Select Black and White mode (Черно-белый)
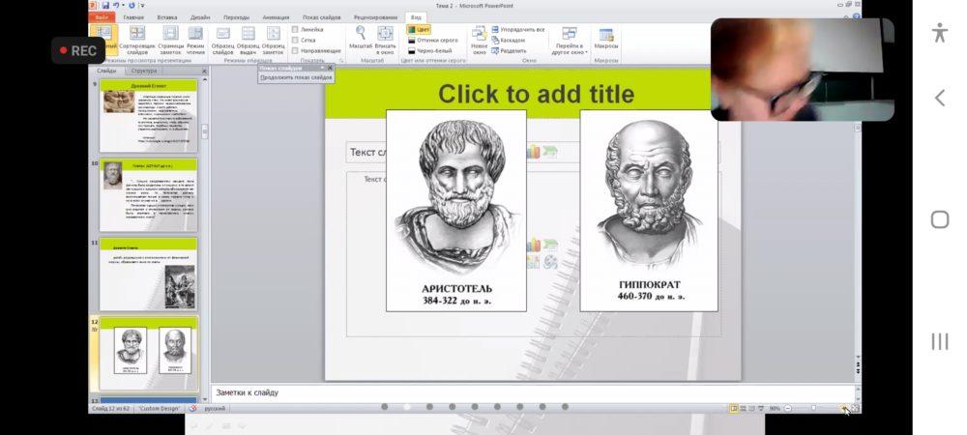The height and width of the screenshot is (435, 967). 430,50
